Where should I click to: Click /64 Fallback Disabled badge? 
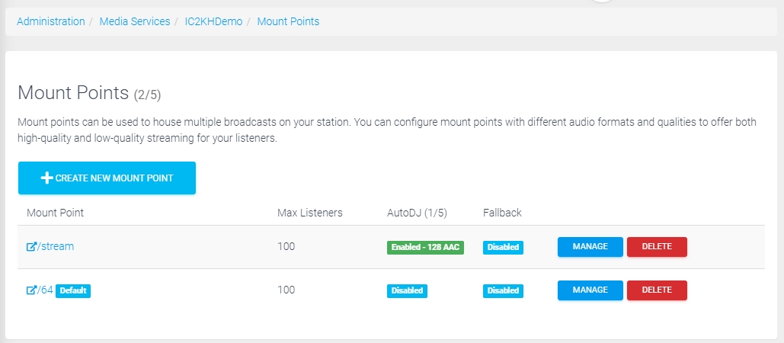(x=503, y=291)
